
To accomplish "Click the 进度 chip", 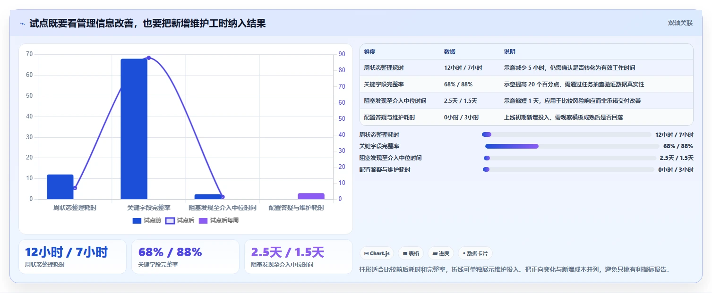I will pyautogui.click(x=441, y=253).
